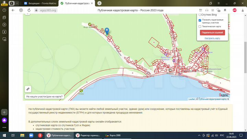The width and height of the screenshot is (247, 139).
Task: Open the downloads panel
Action: tap(243, 10)
